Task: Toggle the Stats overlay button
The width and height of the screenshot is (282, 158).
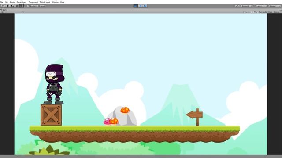Action: click(270, 12)
